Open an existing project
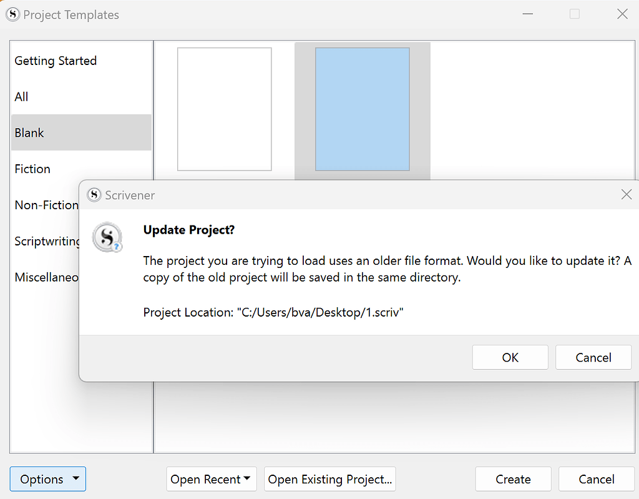Image resolution: width=639 pixels, height=499 pixels. [x=329, y=479]
